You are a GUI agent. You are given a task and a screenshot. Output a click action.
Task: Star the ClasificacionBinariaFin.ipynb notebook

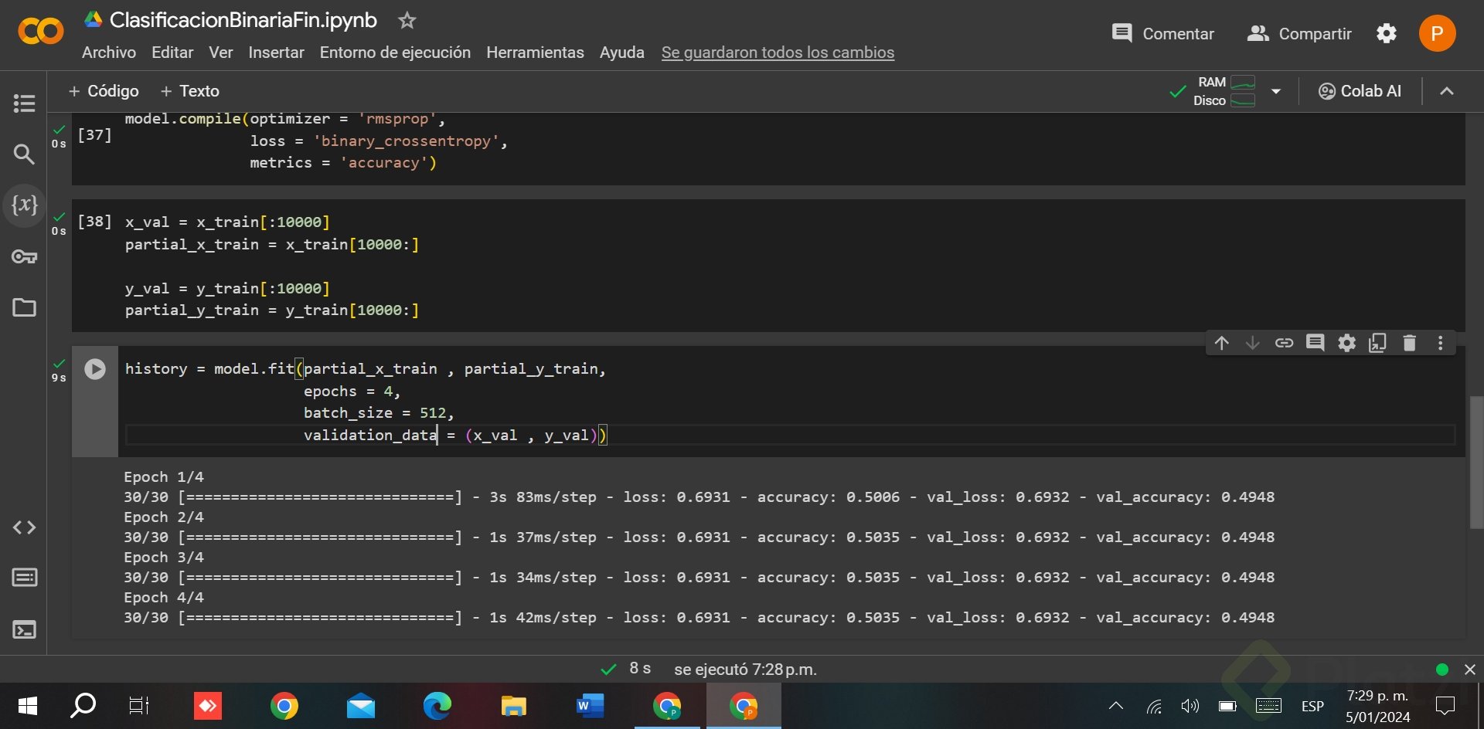click(407, 21)
